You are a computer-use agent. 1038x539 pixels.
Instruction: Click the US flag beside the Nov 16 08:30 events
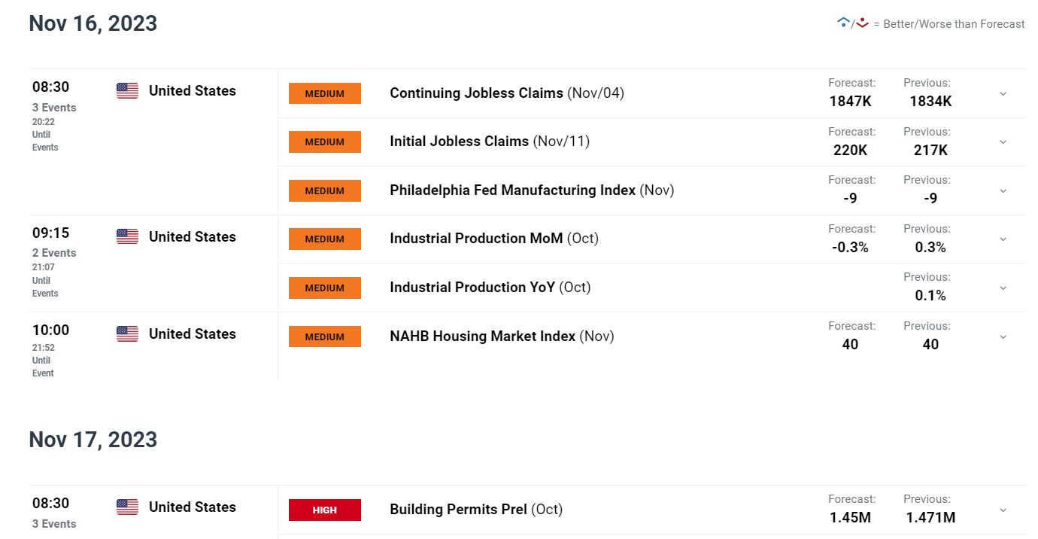[x=127, y=91]
